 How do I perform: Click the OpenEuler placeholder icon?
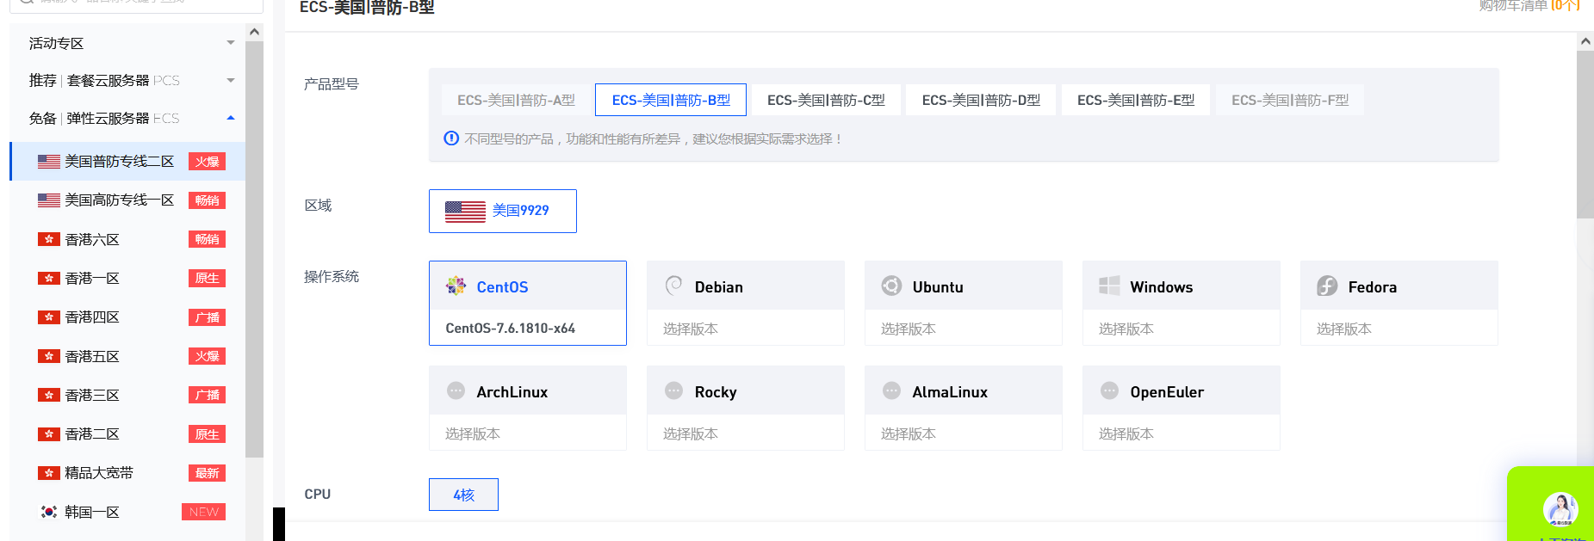tap(1109, 390)
